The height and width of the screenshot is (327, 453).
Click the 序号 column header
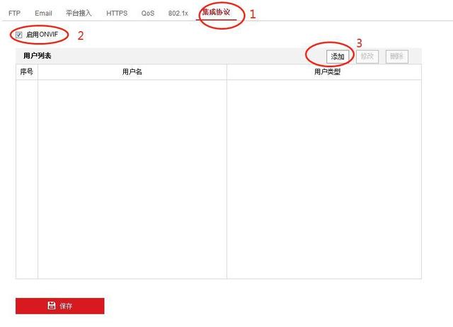(27, 71)
